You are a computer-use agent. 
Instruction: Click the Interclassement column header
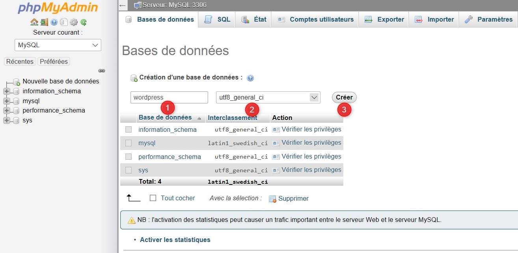tap(233, 118)
